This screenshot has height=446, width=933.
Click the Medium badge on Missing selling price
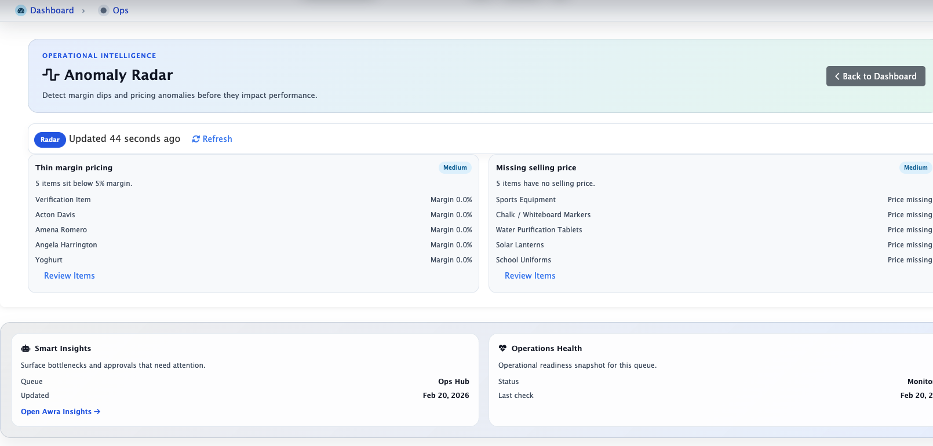click(915, 168)
